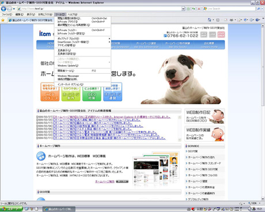Click the WEB制作日記 banner
265x212 pixels.
205,116
